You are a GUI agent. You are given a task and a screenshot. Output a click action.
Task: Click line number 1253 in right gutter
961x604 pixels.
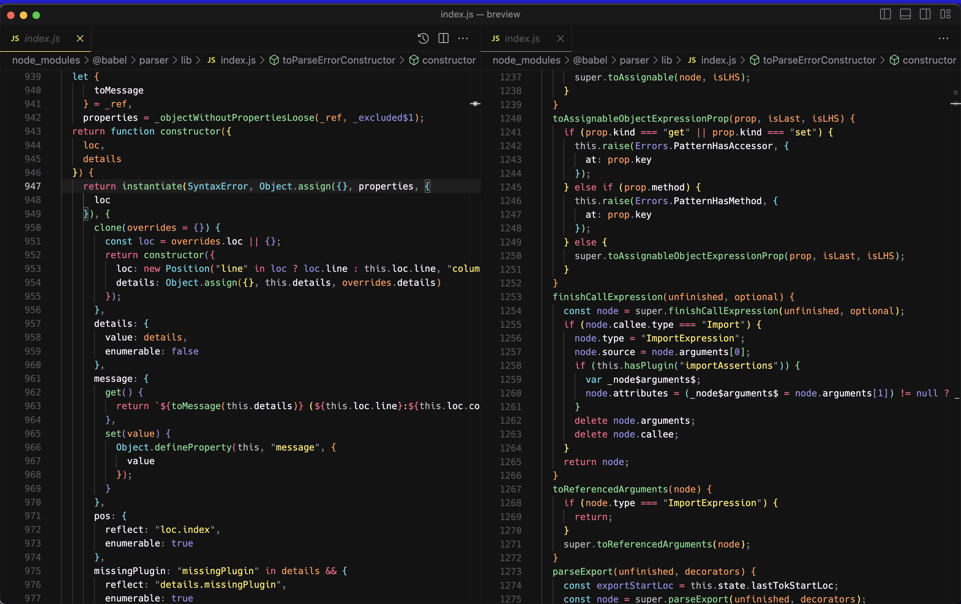tap(510, 297)
